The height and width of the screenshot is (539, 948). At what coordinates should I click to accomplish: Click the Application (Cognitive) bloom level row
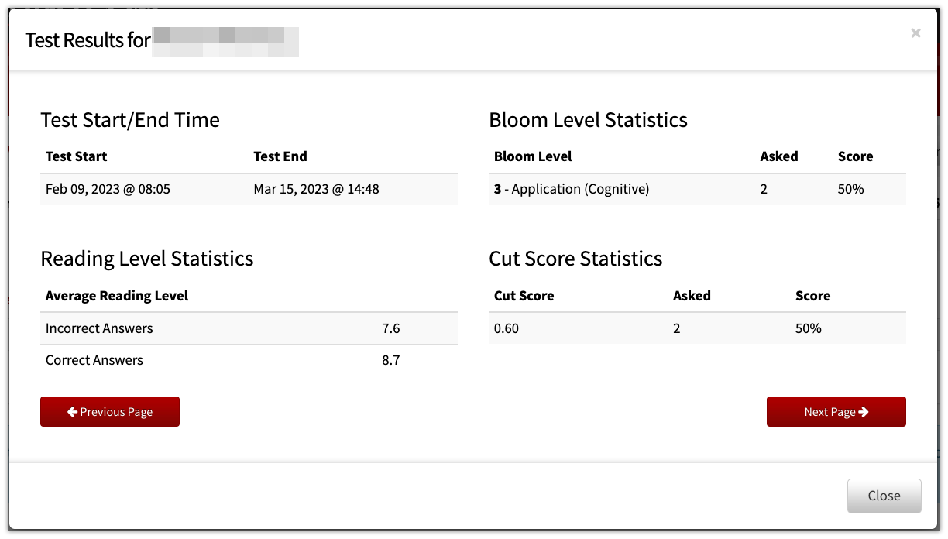click(x=697, y=189)
